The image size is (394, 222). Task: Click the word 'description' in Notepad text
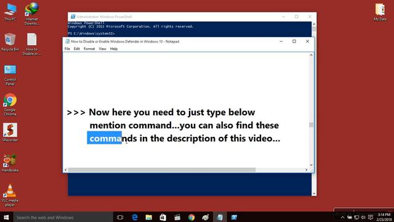click(x=191, y=138)
